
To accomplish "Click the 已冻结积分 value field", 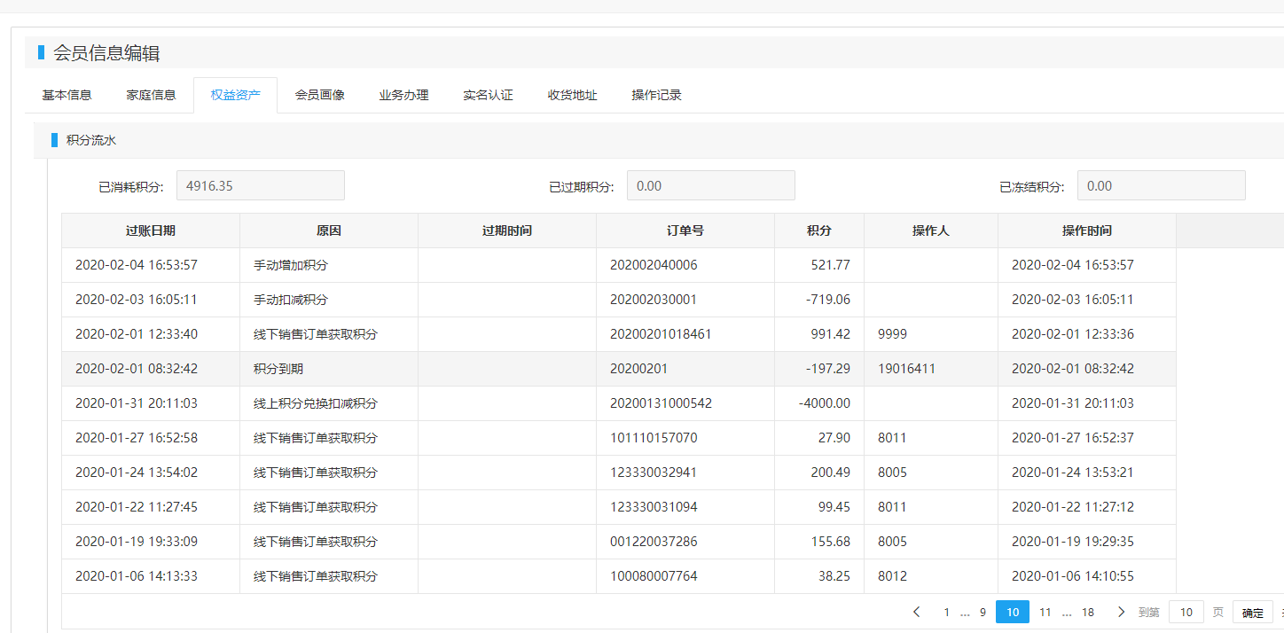I will tap(1161, 186).
